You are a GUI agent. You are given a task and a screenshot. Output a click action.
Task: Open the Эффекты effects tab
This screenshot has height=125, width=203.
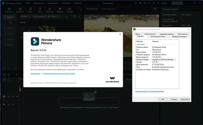[x=60, y=10]
